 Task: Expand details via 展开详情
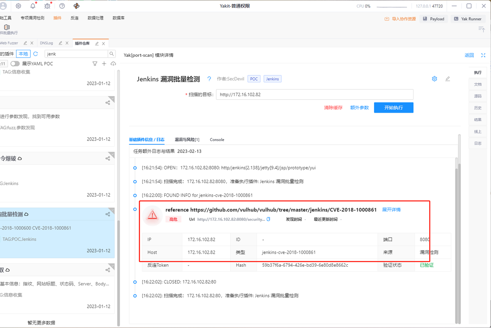391,210
